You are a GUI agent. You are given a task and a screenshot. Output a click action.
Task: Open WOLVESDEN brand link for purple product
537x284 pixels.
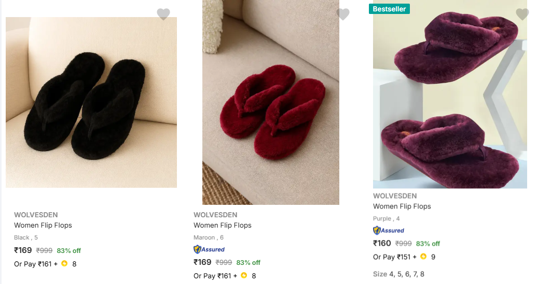pyautogui.click(x=395, y=196)
